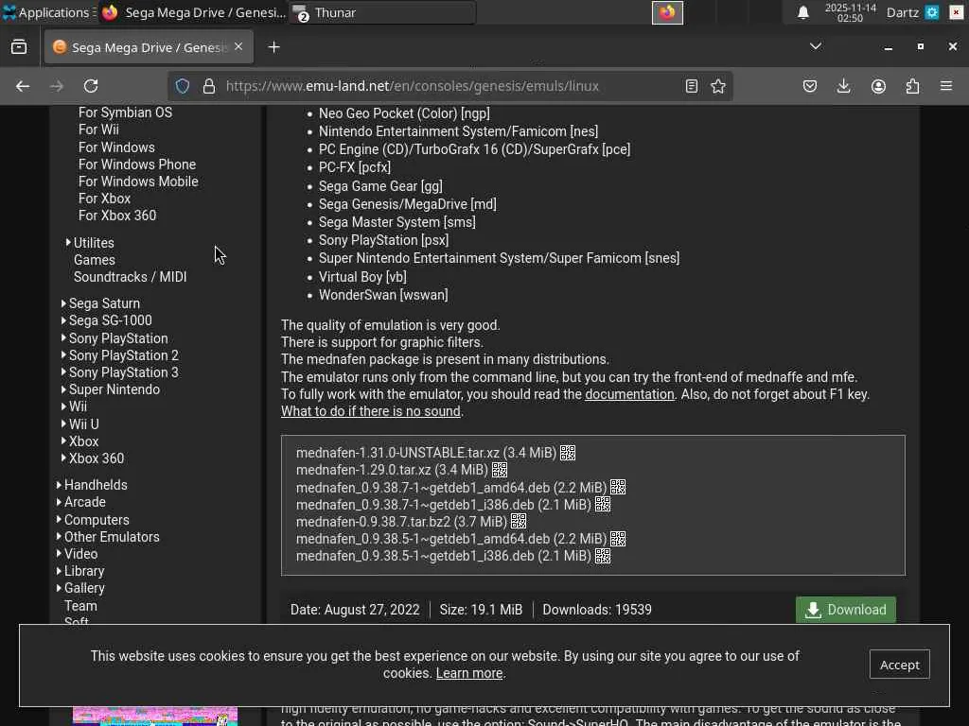Image resolution: width=969 pixels, height=726 pixels.
Task: Expand the Arcade category
Action: (59, 502)
